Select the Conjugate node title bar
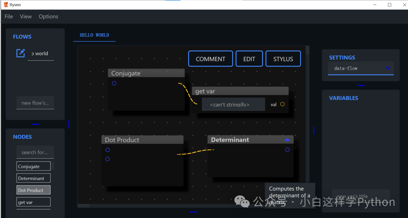Screen dimensions: 408x218 point(146,73)
